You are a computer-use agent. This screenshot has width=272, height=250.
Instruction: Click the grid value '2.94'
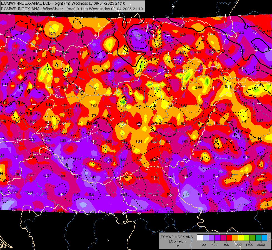point(154,177)
